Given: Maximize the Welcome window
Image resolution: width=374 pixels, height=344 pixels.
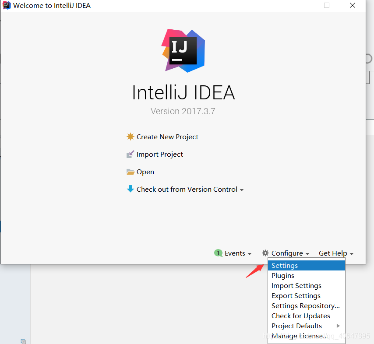Looking at the screenshot, I should [327, 5].
